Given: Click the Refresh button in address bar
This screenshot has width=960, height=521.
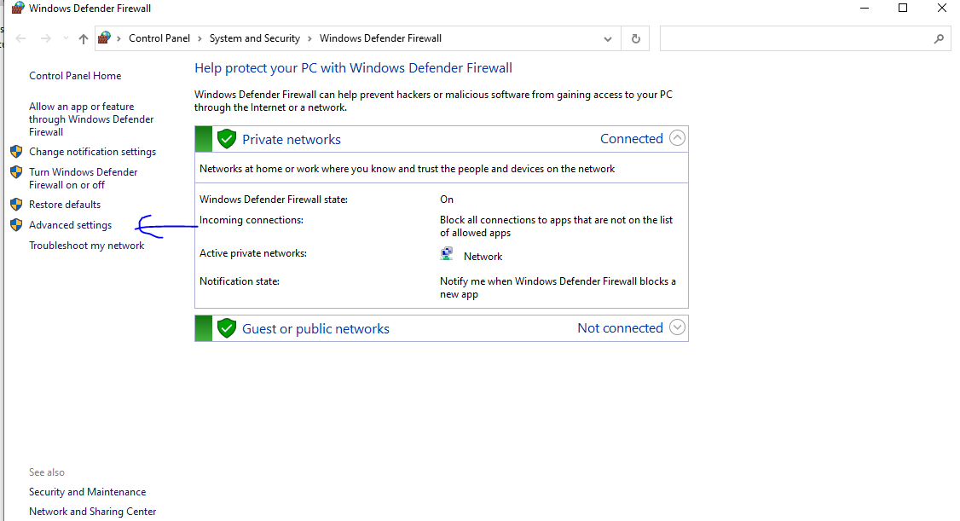Looking at the screenshot, I should tap(635, 38).
